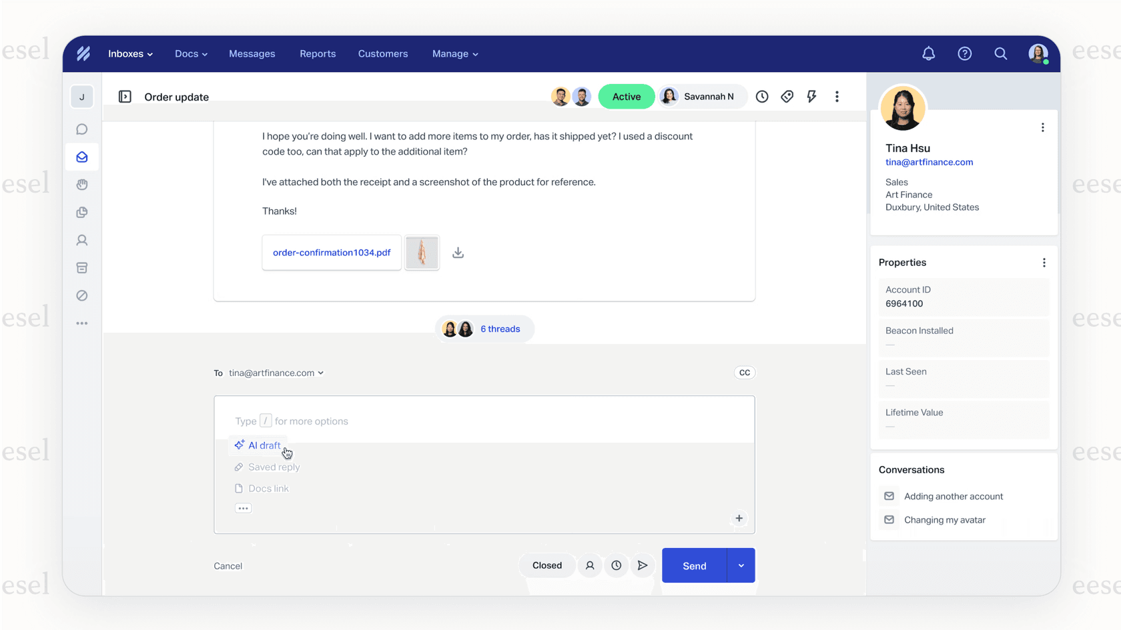Open notifications with the bell icon
This screenshot has width=1121, height=630.
pos(928,53)
